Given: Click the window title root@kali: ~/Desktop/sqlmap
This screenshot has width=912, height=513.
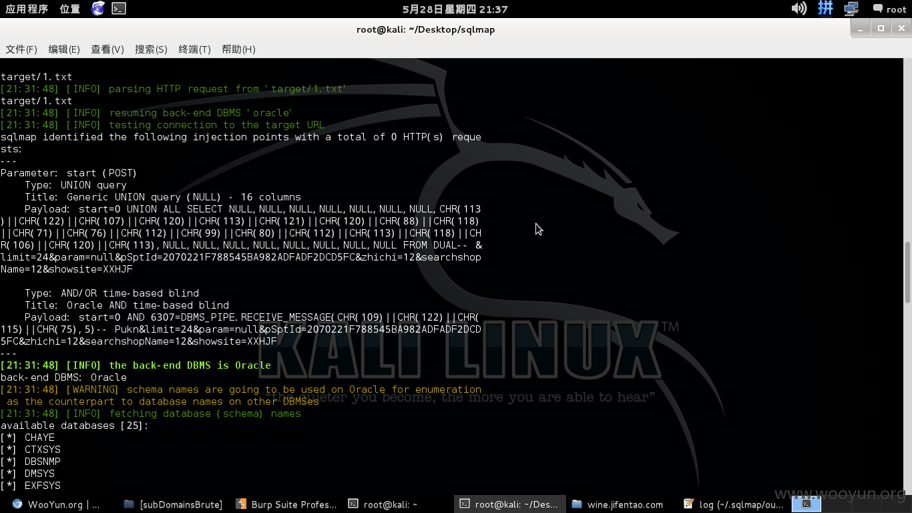Looking at the screenshot, I should [x=425, y=29].
